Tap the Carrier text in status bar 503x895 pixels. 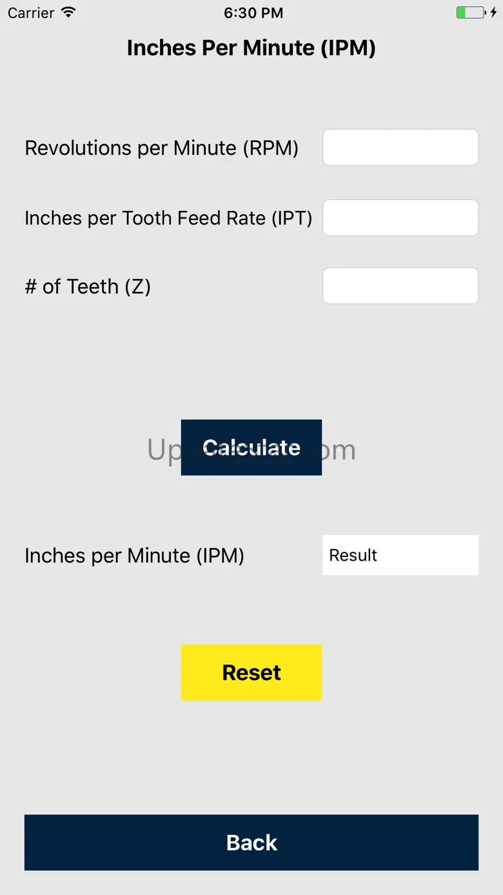click(x=31, y=13)
